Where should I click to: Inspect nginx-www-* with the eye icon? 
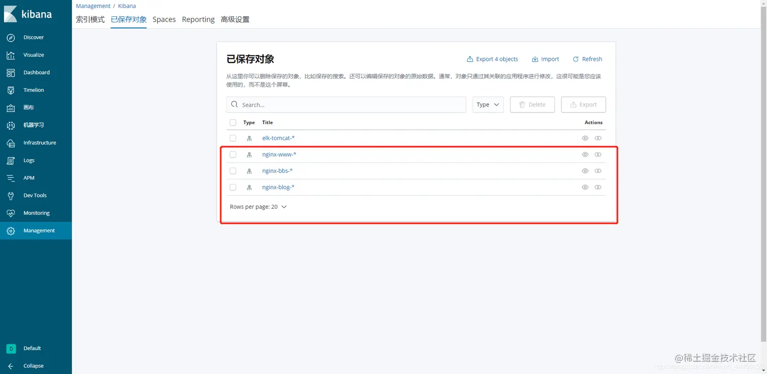coord(585,155)
